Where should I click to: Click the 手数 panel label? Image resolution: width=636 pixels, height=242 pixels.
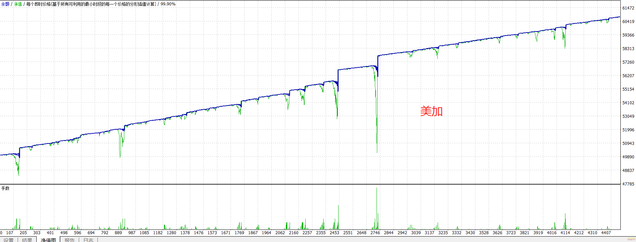click(5, 188)
